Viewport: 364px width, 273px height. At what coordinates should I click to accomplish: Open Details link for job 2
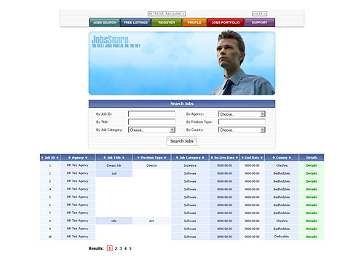(x=312, y=173)
